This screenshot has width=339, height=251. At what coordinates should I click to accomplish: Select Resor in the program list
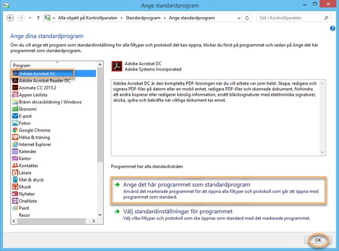[x=25, y=215]
